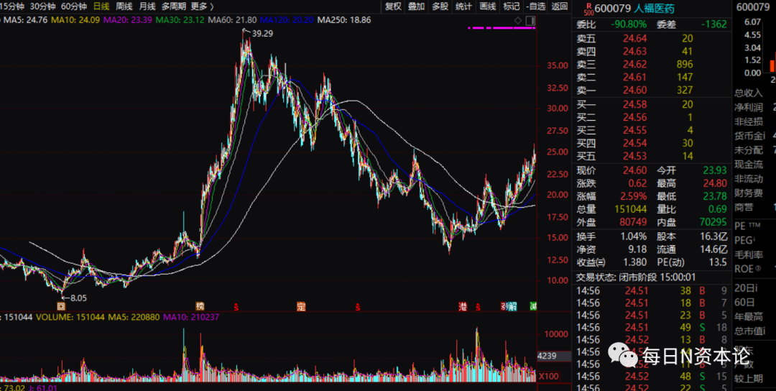Switch to 15分钟 period
Viewport: 776px width, 391px height.
pos(12,6)
